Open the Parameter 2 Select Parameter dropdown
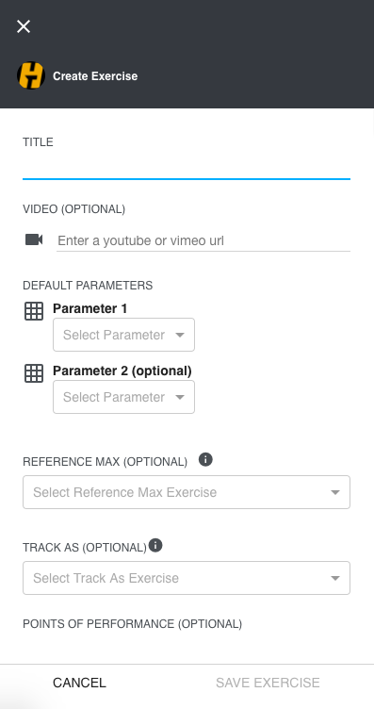Image resolution: width=374 pixels, height=709 pixels. coord(123,397)
